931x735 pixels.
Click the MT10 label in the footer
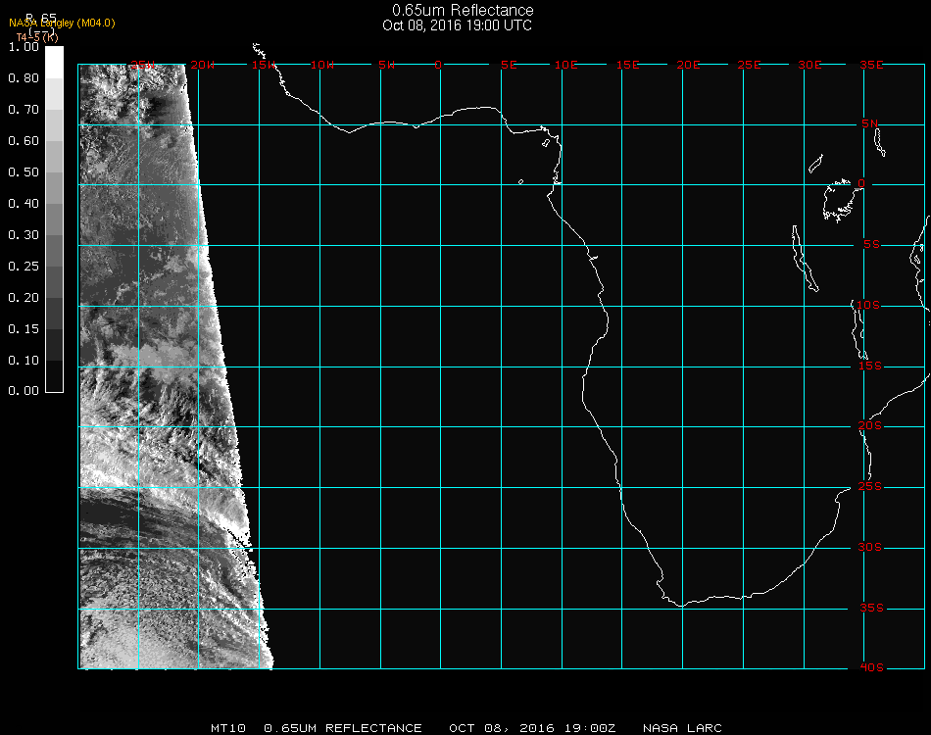pos(227,728)
